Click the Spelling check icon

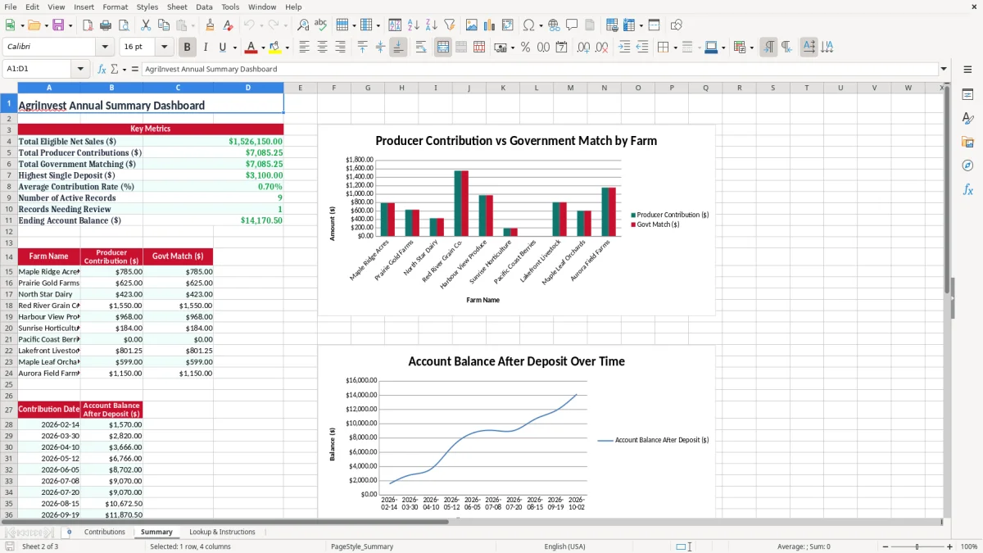click(321, 25)
